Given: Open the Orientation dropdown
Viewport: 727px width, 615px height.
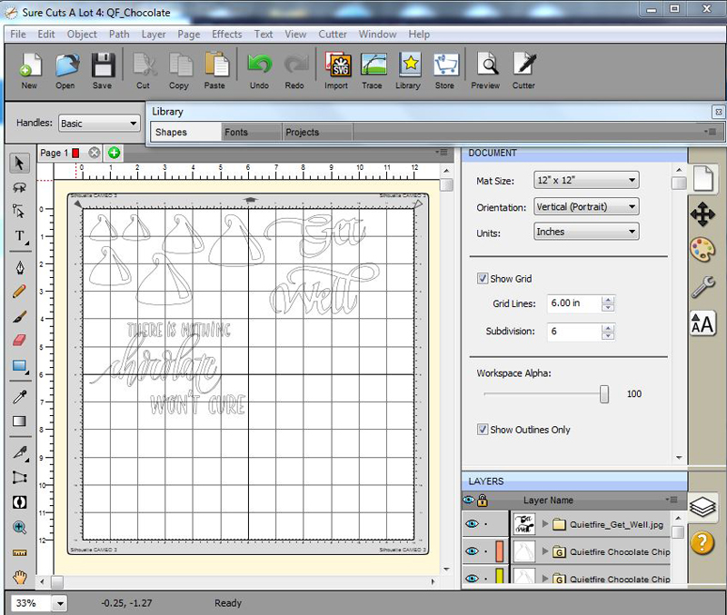Looking at the screenshot, I should [x=586, y=207].
